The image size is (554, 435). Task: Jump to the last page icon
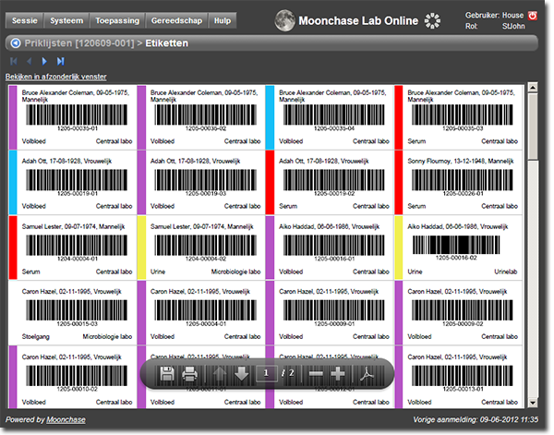pos(60,62)
